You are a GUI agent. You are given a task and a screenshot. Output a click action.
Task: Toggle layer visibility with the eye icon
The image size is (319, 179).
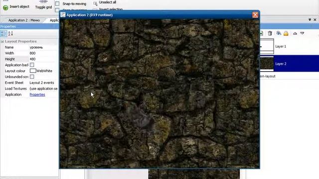pos(279,33)
